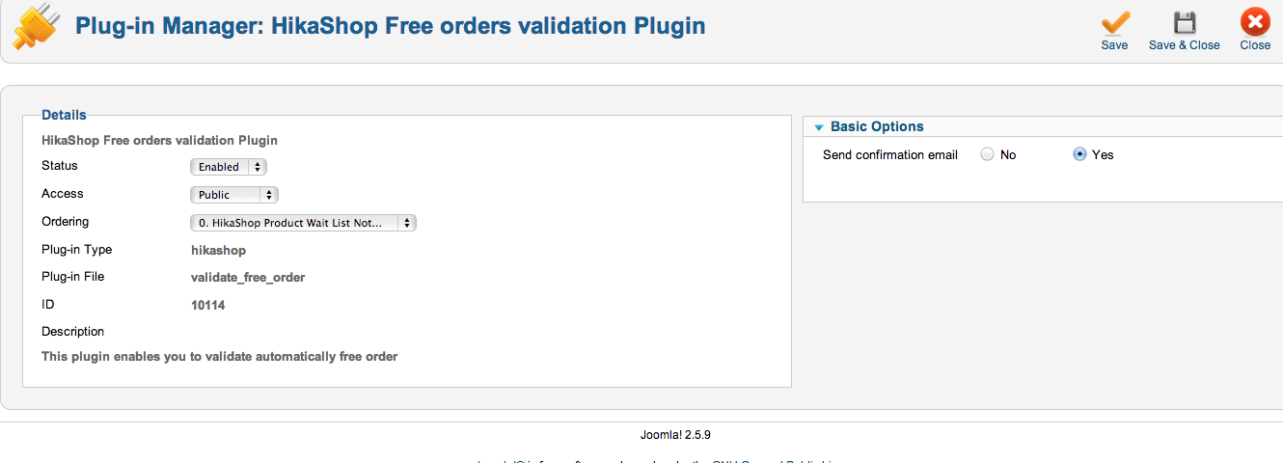Click the hikashop plug-in type value
Viewport: 1283px width, 463px height.
pyautogui.click(x=219, y=250)
